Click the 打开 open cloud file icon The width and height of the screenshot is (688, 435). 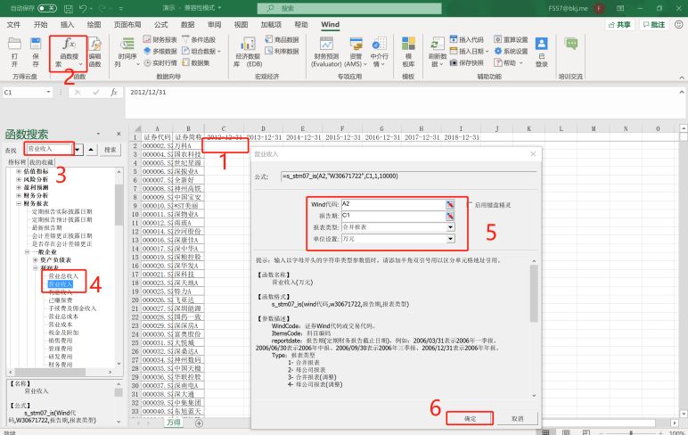coord(14,53)
